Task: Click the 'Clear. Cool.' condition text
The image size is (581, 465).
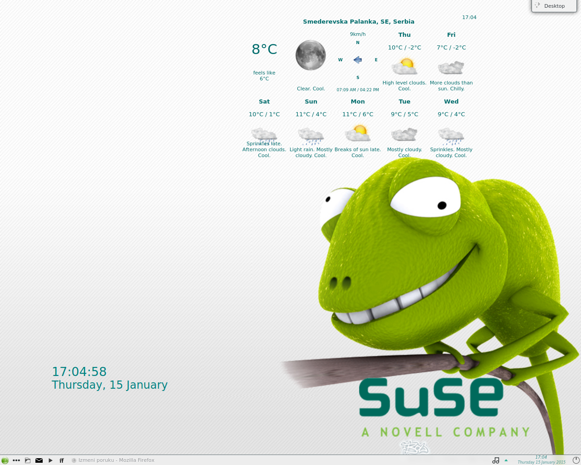Action: 311,89
